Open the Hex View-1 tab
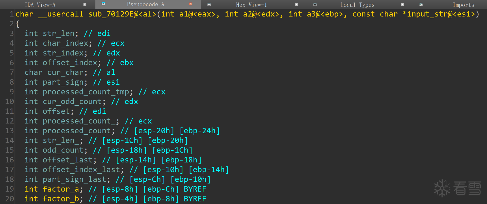The width and height of the screenshot is (487, 204). pos(251,5)
